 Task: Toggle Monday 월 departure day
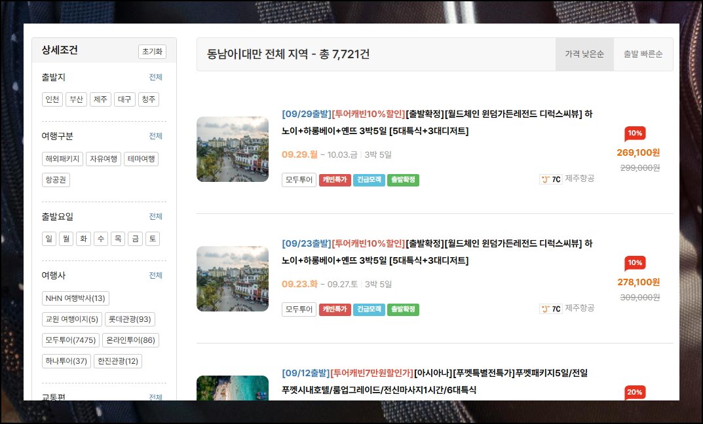[66, 239]
